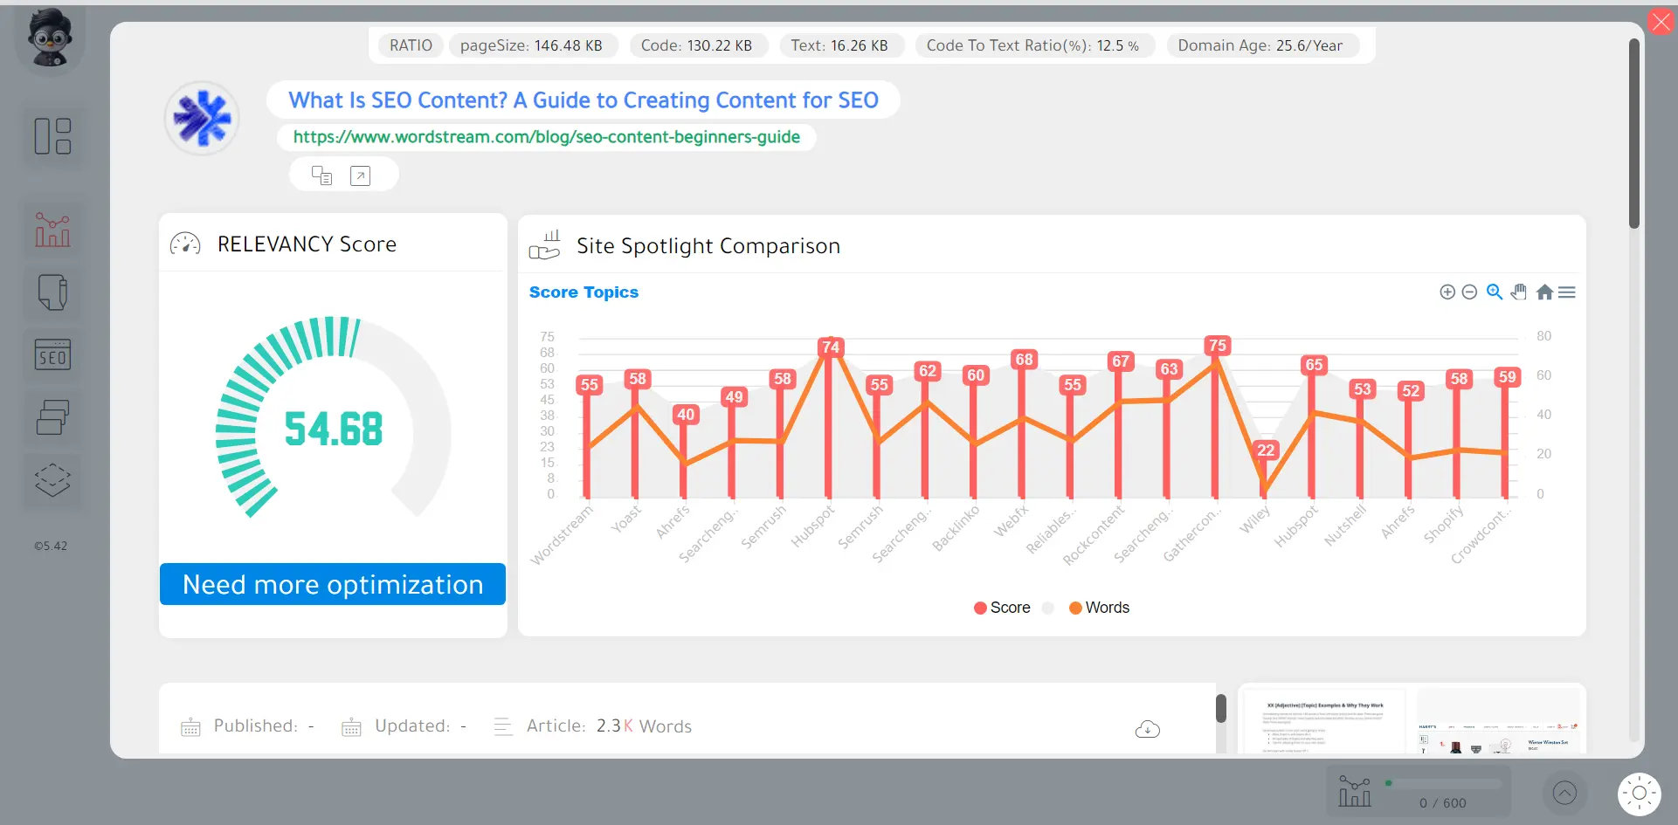
Task: Click the RATIO tag
Action: (x=411, y=45)
